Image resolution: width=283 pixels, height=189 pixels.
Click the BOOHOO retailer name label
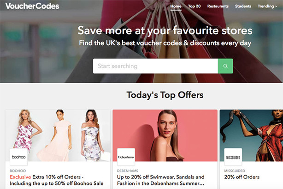click(18, 171)
